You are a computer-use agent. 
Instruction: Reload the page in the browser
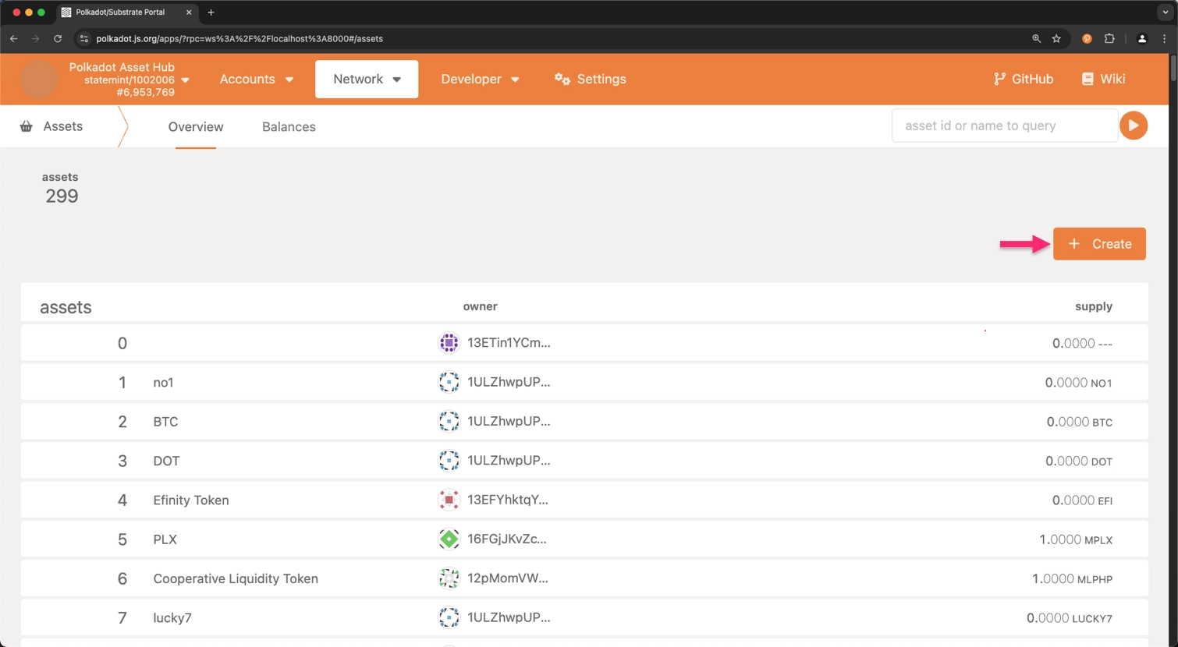(x=58, y=38)
